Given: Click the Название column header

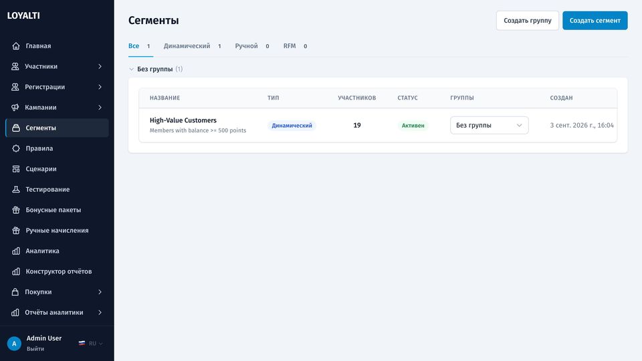Looking at the screenshot, I should click(165, 98).
